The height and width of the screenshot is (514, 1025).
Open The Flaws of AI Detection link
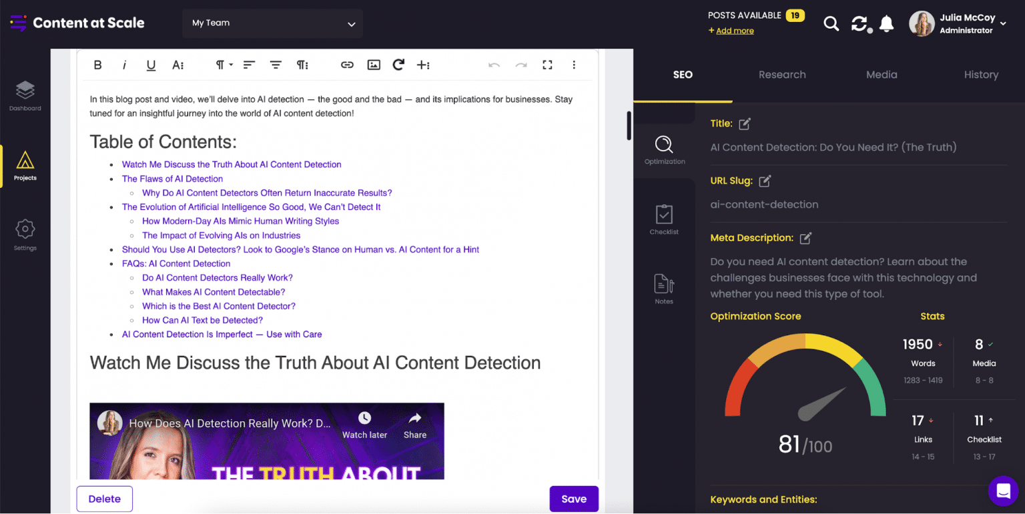pos(172,179)
